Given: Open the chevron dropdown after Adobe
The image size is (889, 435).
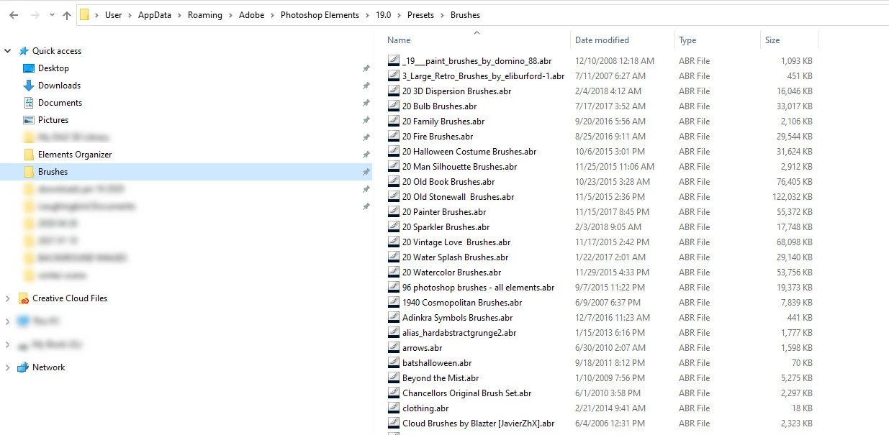Looking at the screenshot, I should tap(273, 15).
